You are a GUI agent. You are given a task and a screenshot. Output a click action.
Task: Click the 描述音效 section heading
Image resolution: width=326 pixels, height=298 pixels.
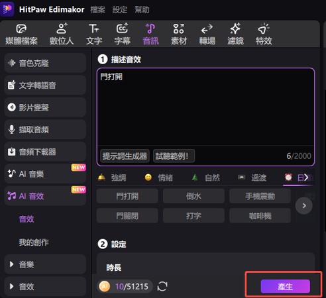[126, 60]
